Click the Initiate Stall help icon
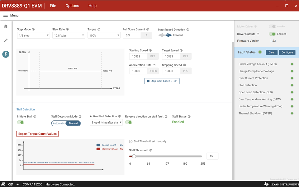Screen dimensions: 299x187 (35, 117)
